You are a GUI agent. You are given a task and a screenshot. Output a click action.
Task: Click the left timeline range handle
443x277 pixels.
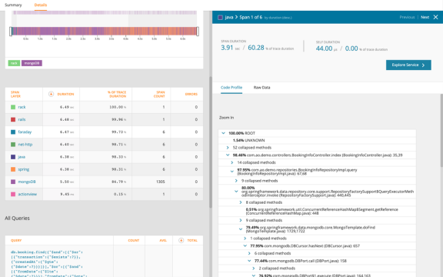[11, 32]
